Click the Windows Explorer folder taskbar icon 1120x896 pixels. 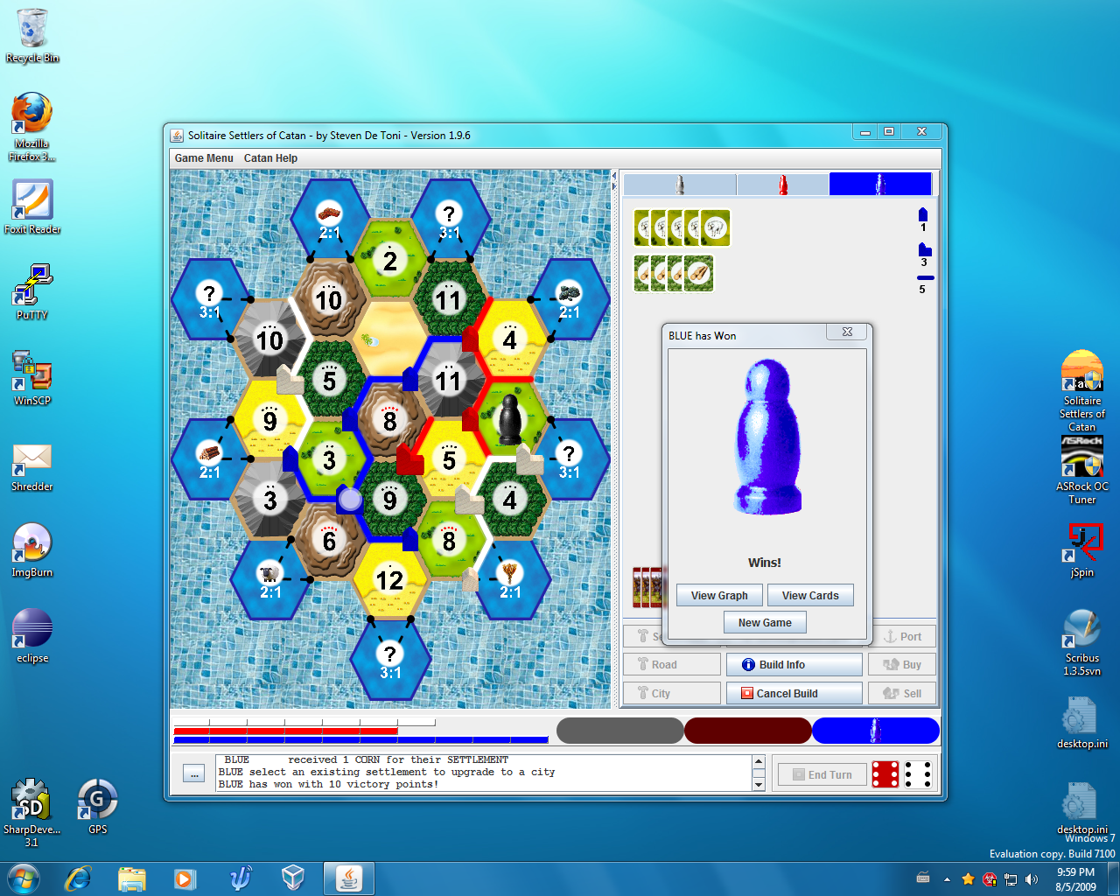[131, 878]
